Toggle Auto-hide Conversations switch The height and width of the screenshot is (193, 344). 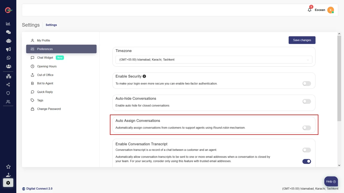pos(306,101)
